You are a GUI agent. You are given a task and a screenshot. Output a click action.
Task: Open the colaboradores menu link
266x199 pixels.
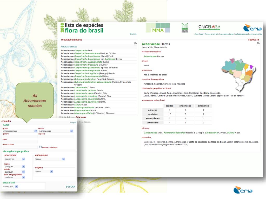pos(241,34)
